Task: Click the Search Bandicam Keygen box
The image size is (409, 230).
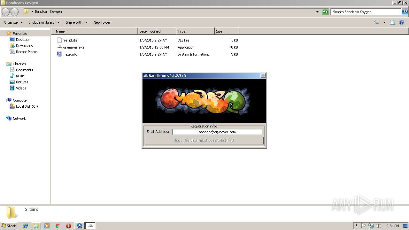Action: pyautogui.click(x=366, y=12)
